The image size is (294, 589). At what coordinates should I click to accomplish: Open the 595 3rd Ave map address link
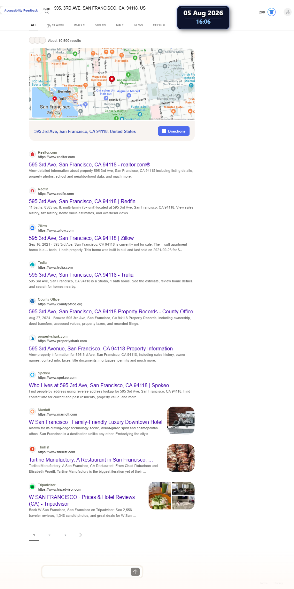point(85,132)
